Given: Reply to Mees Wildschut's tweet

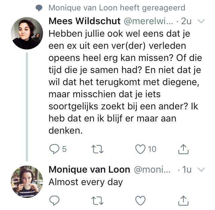Looking at the screenshot, I should click(x=54, y=148).
